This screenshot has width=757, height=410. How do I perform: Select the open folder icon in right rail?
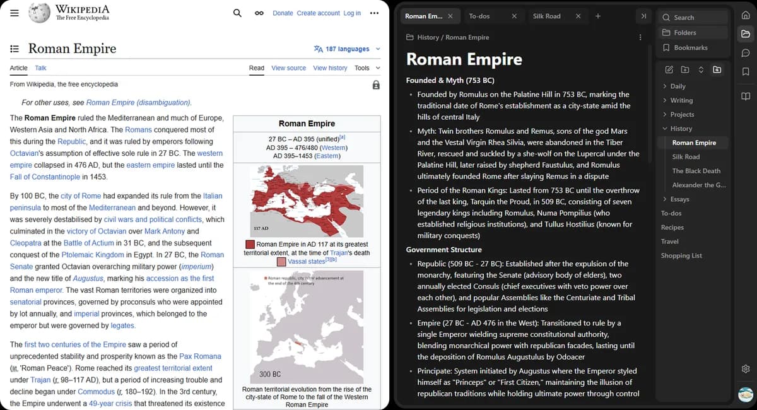click(x=746, y=34)
